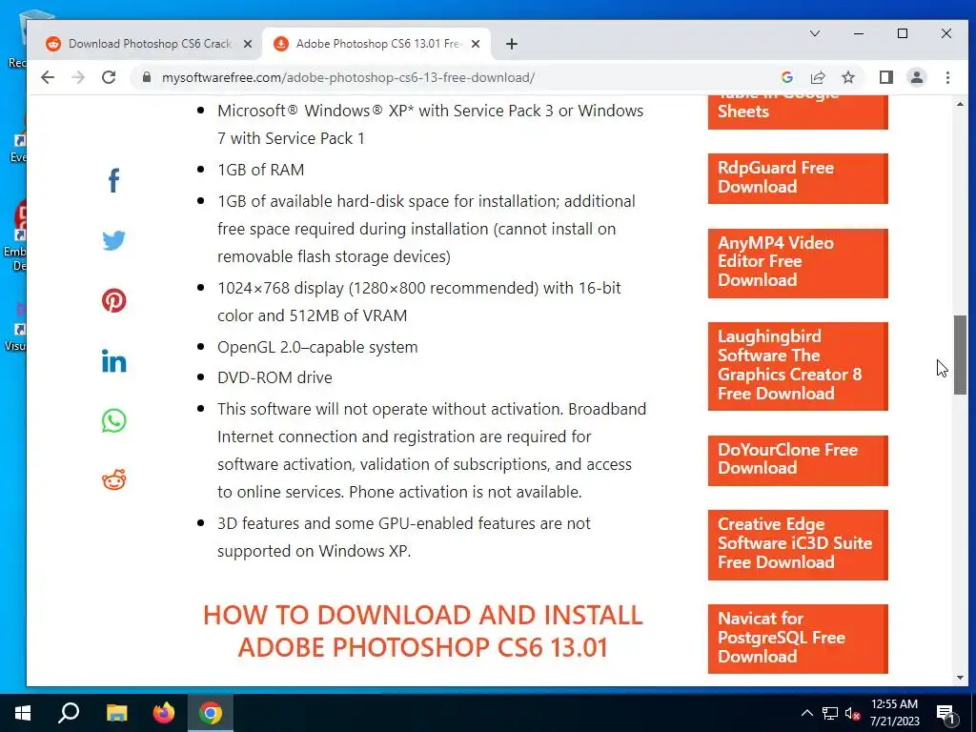Share page via LinkedIn icon

pos(114,361)
